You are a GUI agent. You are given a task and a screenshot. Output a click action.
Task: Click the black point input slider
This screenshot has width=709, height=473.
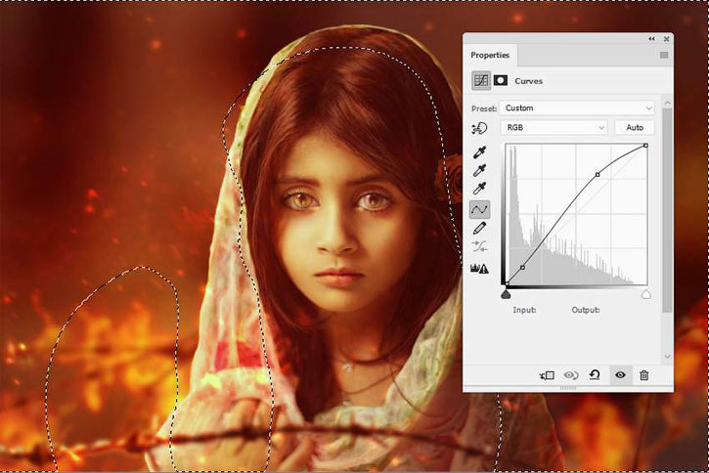pyautogui.click(x=506, y=295)
